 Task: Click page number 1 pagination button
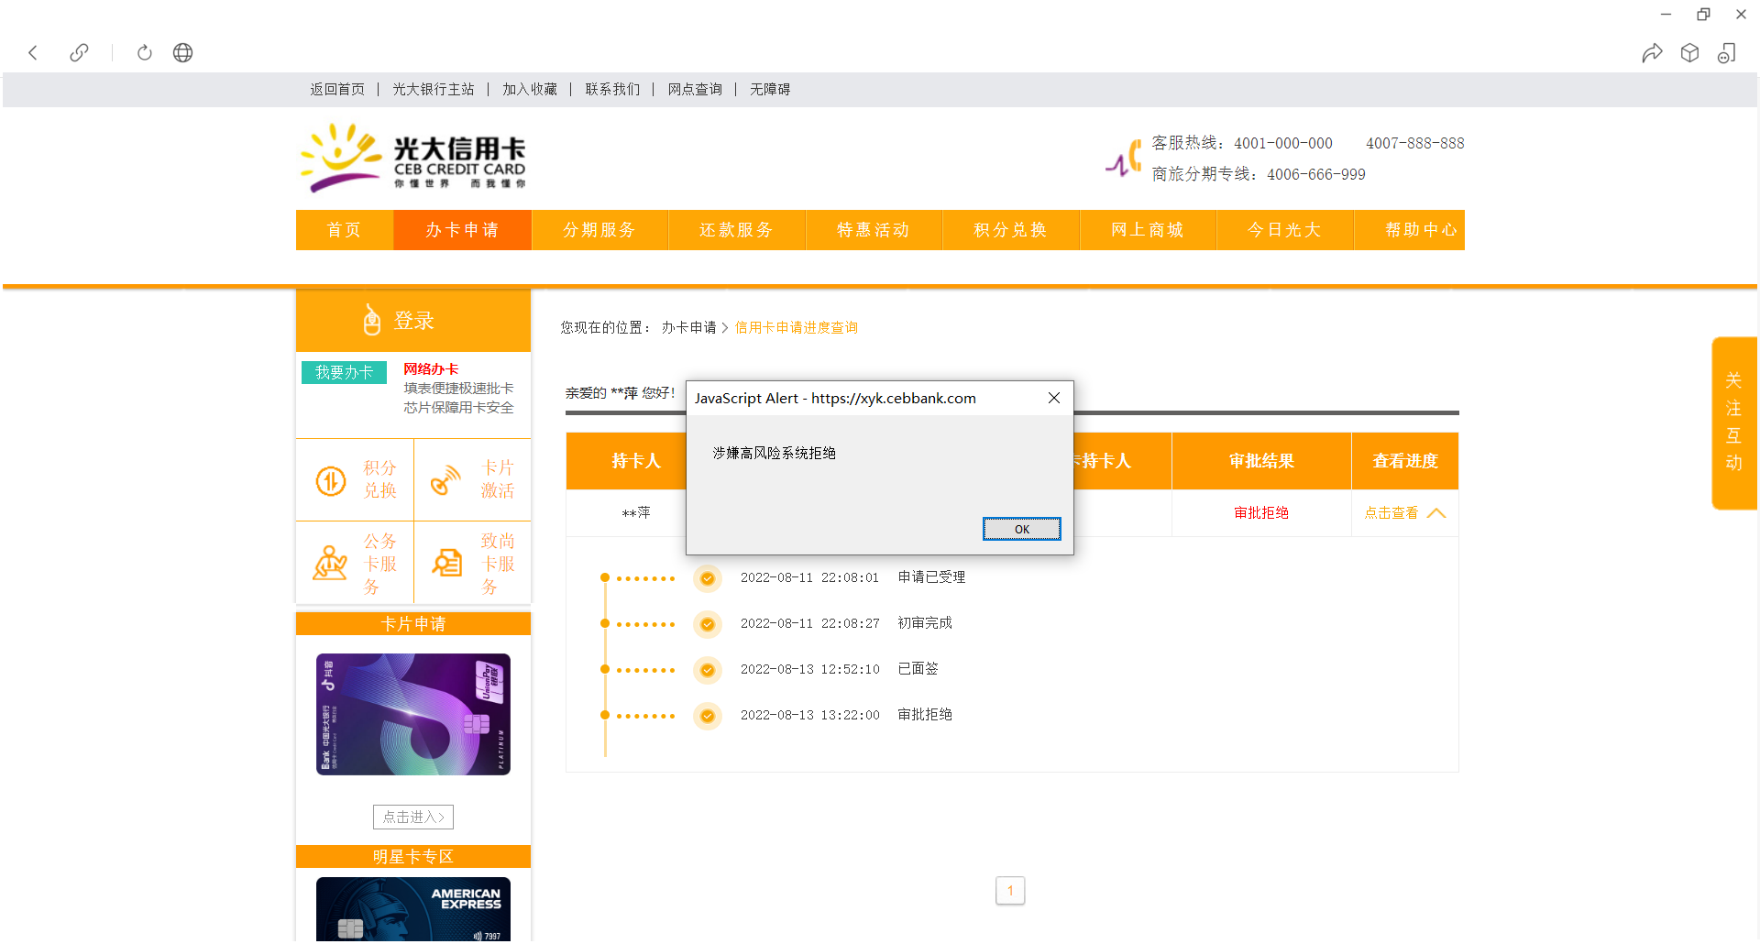1010,890
